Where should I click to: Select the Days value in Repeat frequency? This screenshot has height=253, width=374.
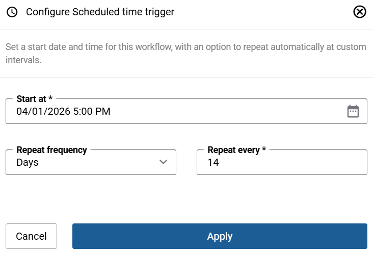click(28, 163)
